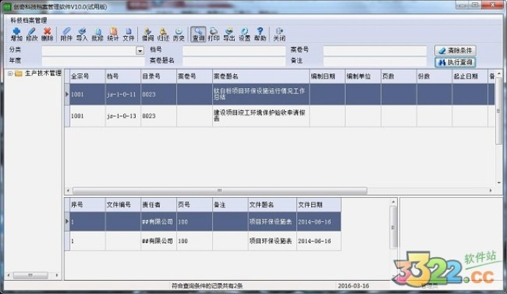This screenshot has height=294, width=507.
Task: Click the 全宗号 column header
Action: coord(87,76)
